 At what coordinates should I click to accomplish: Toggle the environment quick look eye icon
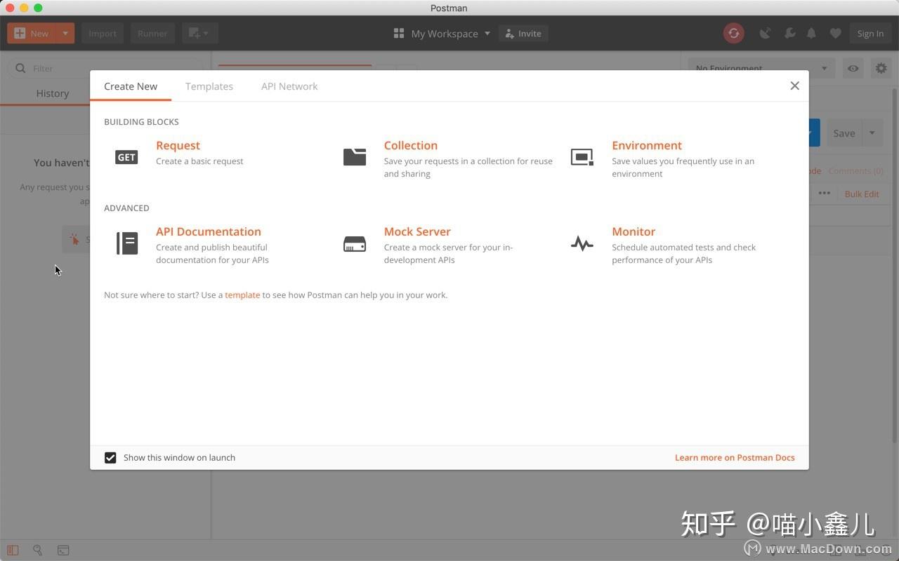tap(853, 68)
